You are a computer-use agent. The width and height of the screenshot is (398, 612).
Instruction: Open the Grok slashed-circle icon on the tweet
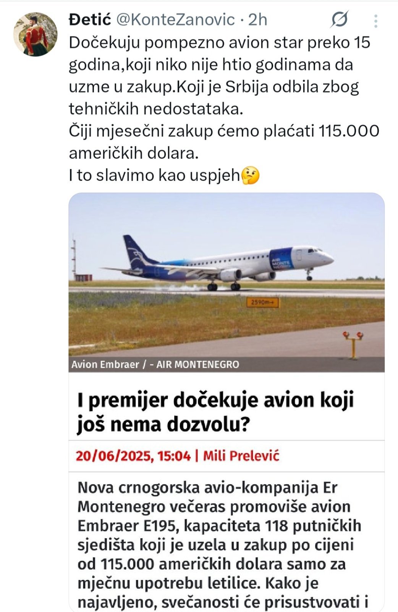339,19
